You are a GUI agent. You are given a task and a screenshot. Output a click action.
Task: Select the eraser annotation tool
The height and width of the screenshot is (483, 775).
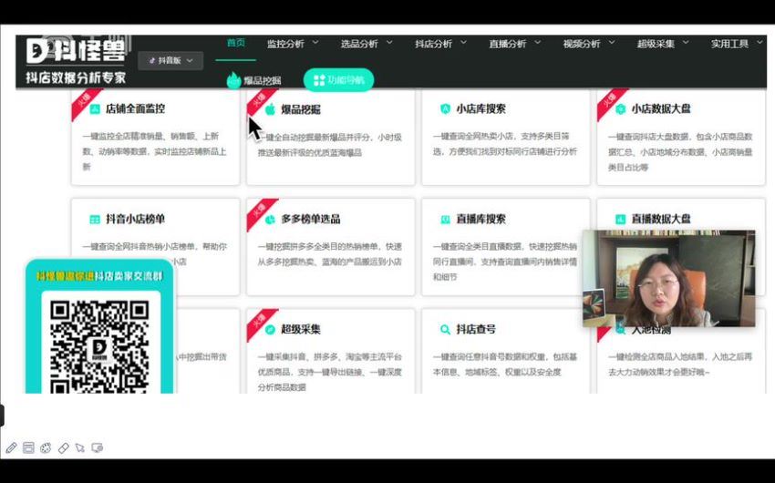[63, 448]
